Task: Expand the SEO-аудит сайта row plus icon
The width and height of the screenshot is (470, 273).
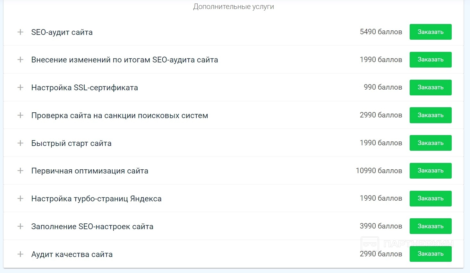Action: point(20,32)
